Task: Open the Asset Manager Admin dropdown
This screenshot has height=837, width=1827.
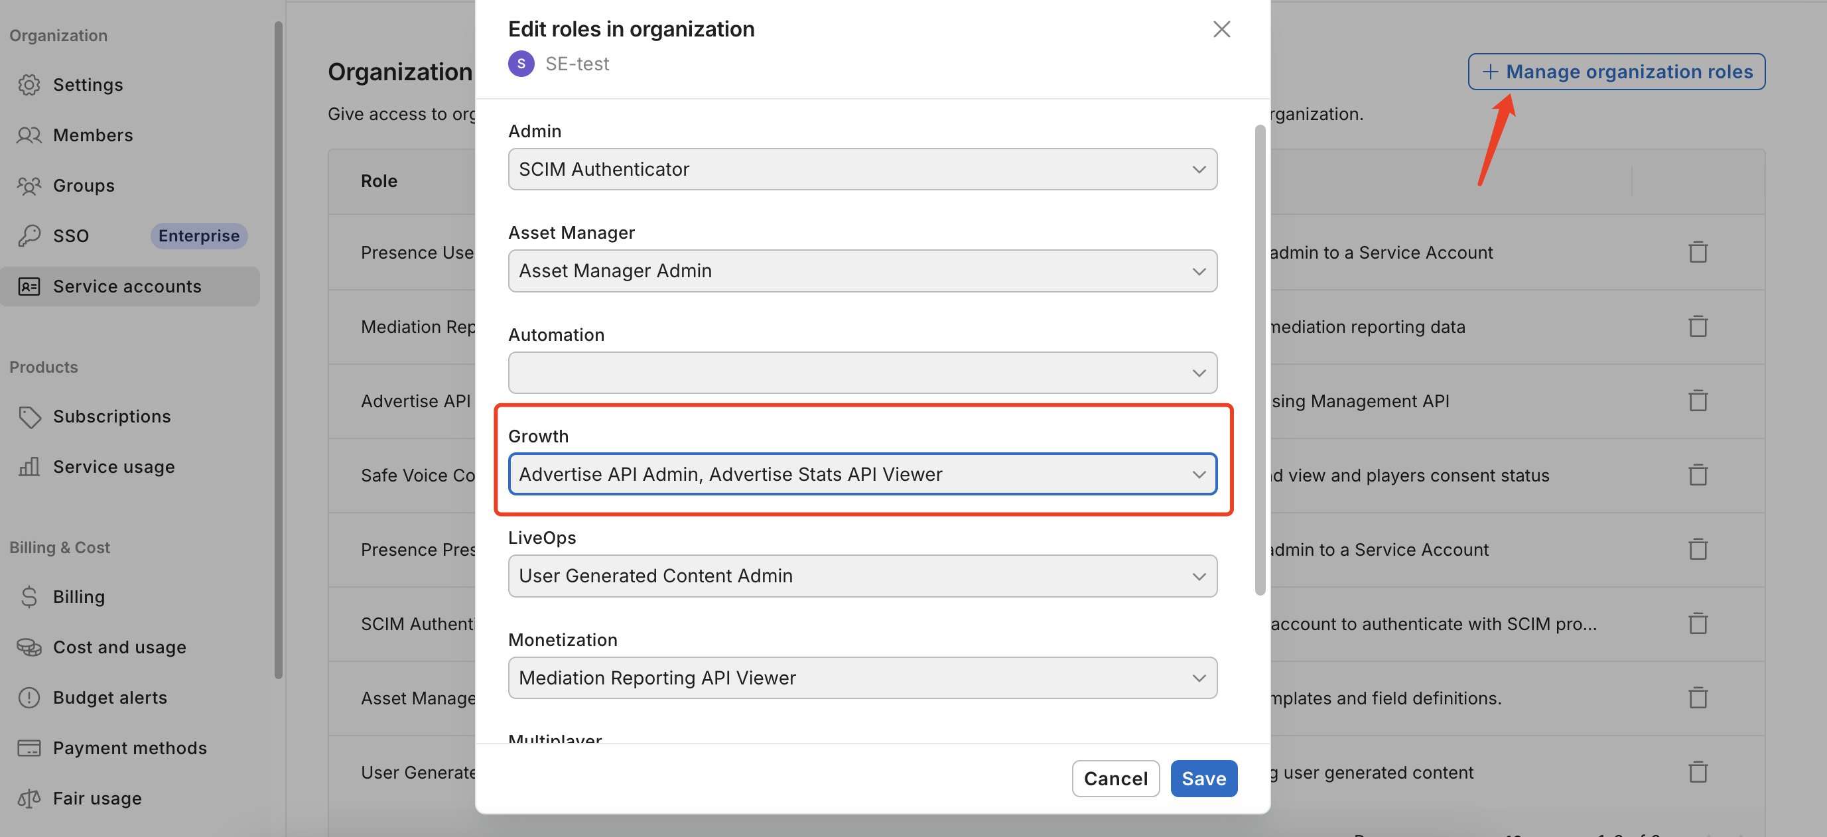Action: tap(862, 270)
